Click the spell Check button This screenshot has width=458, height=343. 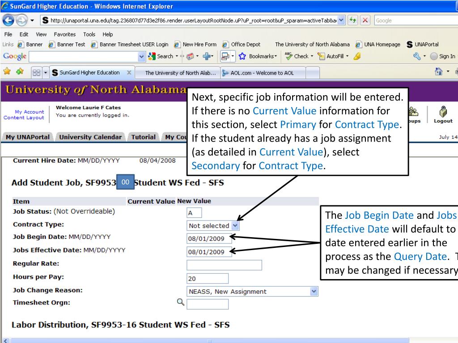click(298, 56)
